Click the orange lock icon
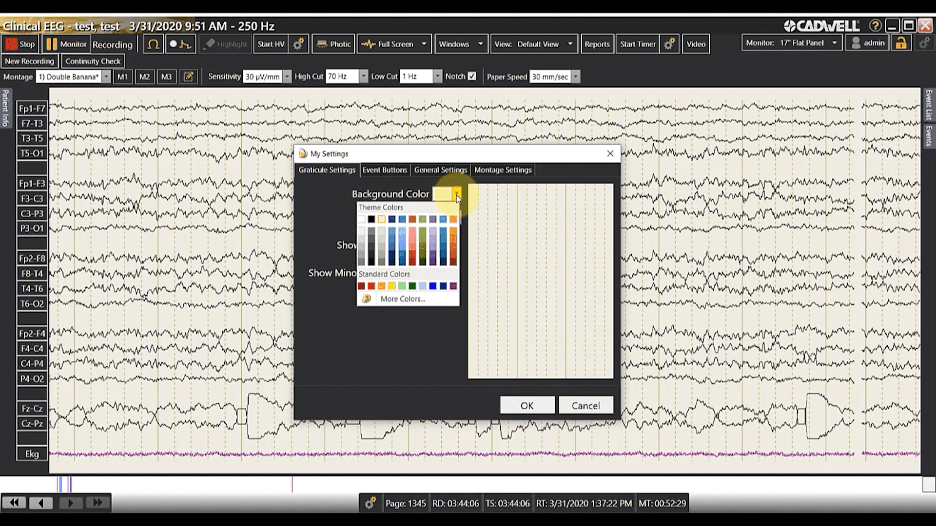936x526 pixels. [x=901, y=43]
